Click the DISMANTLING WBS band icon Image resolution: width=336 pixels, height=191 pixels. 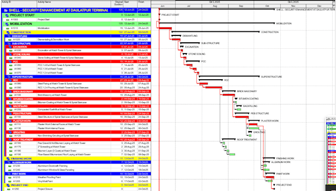pyautogui.click(x=9, y=36)
